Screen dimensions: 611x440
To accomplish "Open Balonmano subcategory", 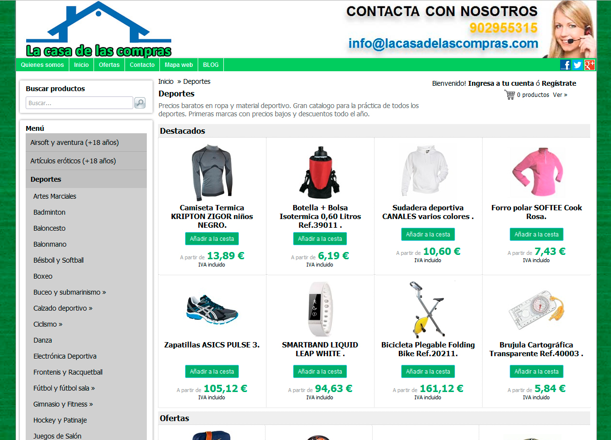I will [x=50, y=244].
